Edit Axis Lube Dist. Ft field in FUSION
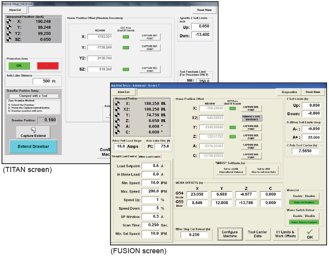329x256 pixels. pos(163,146)
